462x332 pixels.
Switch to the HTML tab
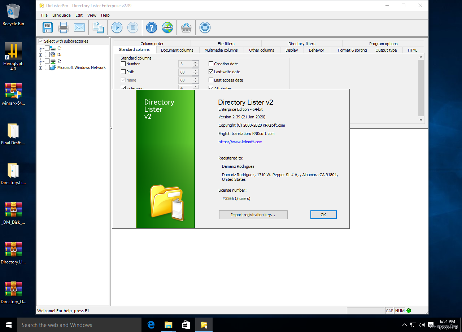point(413,50)
